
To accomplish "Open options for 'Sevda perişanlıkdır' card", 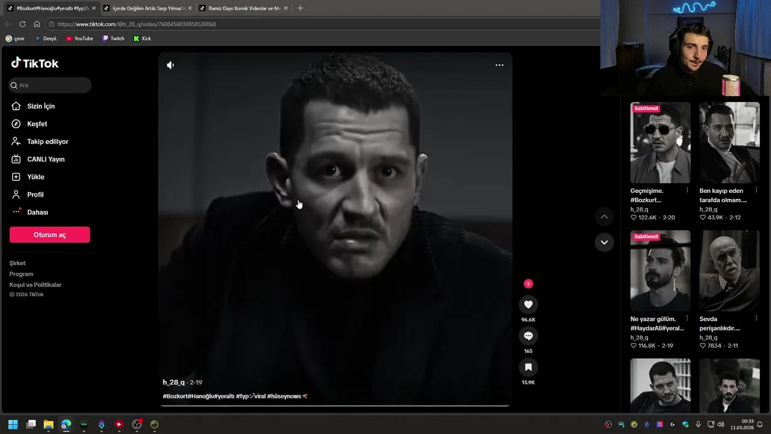I will coord(757,318).
